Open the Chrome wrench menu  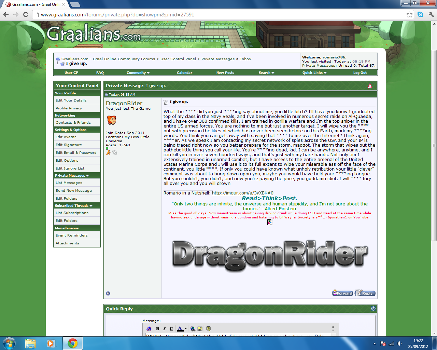[431, 14]
